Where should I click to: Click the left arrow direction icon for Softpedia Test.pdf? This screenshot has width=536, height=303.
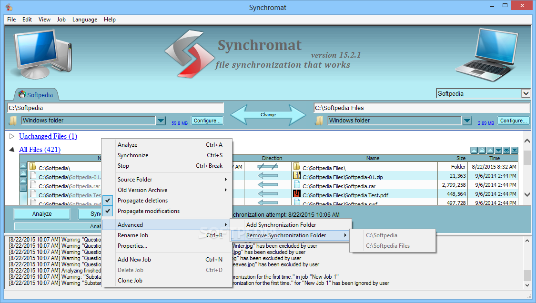click(268, 194)
